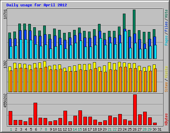Click day 12 on the date axis
The height and width of the screenshot is (133, 170).
[65, 129]
